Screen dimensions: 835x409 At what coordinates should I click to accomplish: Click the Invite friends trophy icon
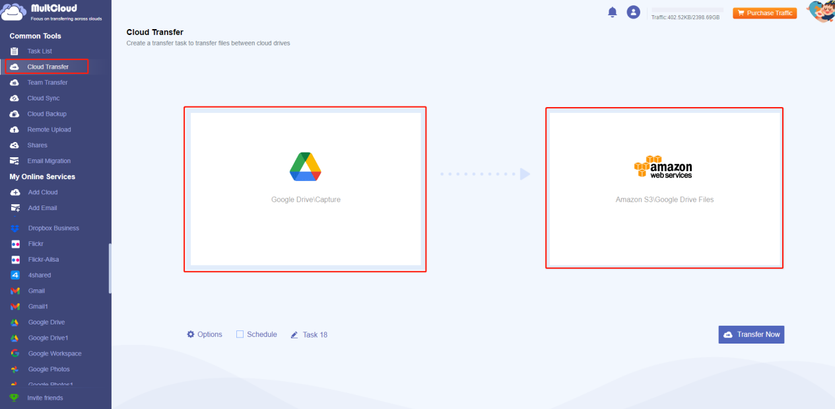coord(14,398)
